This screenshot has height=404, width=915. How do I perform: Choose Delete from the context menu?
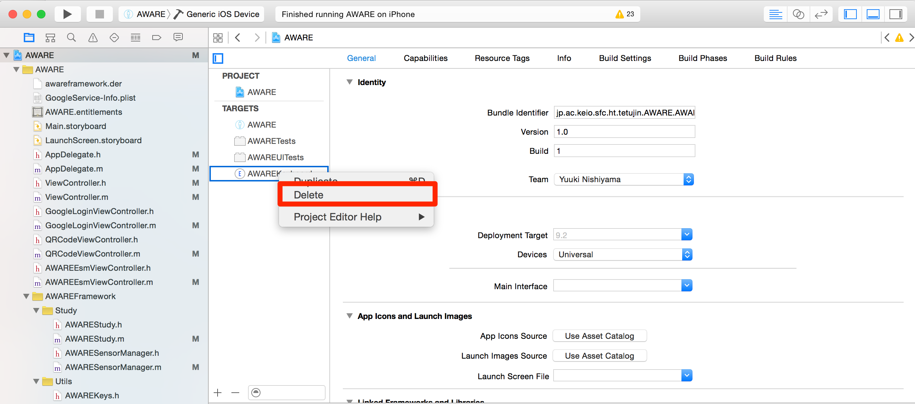click(356, 195)
